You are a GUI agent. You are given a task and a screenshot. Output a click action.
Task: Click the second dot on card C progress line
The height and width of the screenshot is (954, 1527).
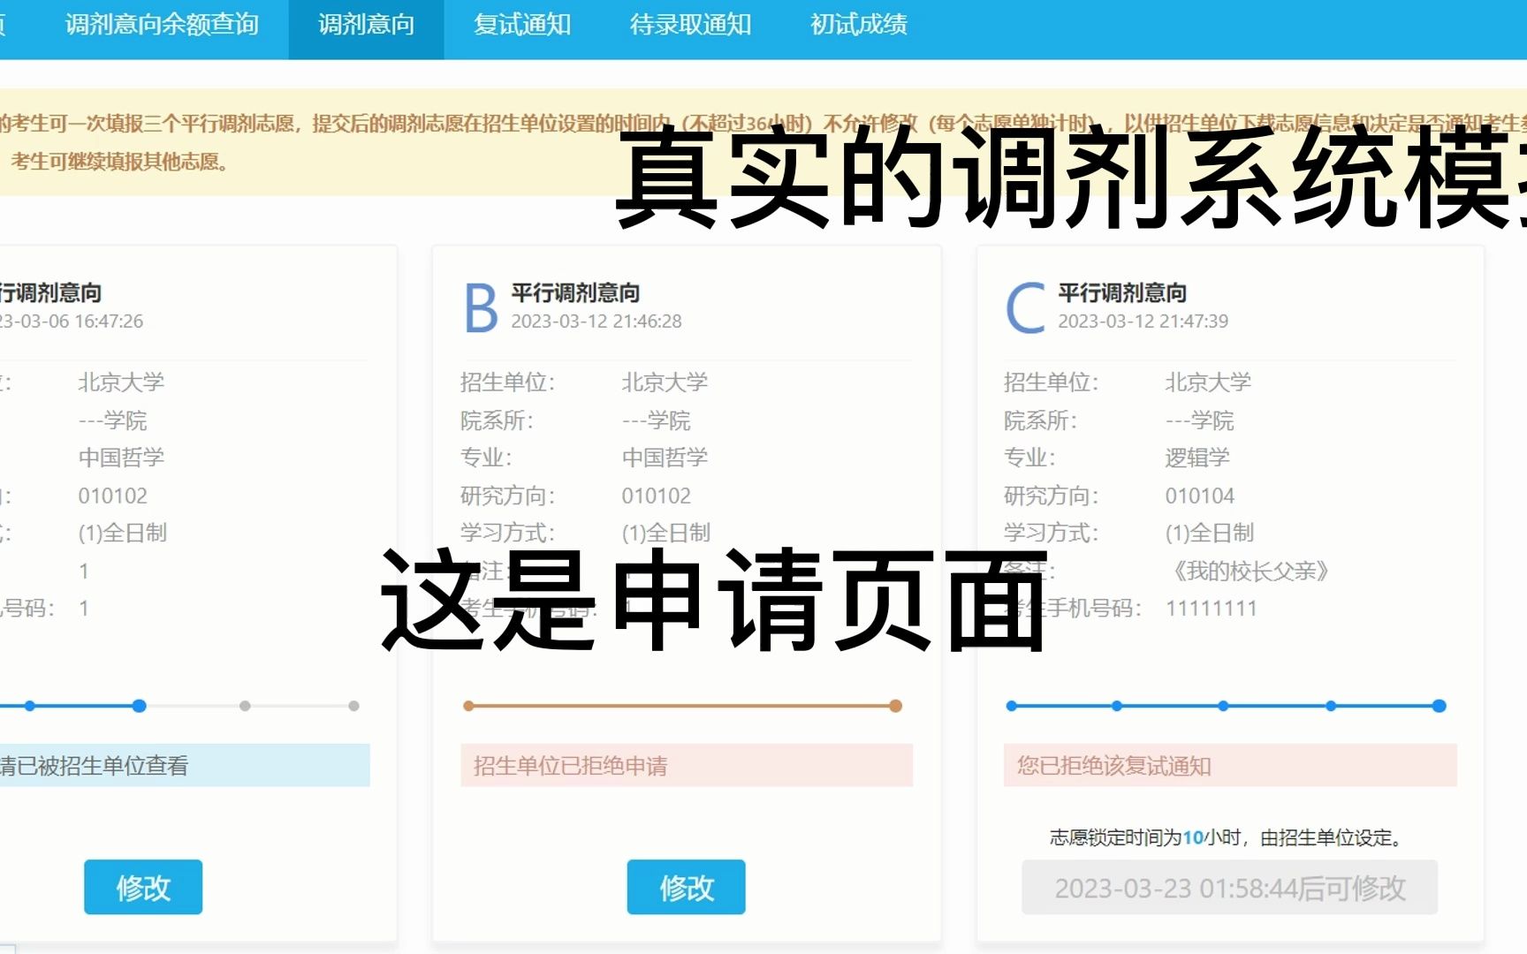click(x=1117, y=706)
